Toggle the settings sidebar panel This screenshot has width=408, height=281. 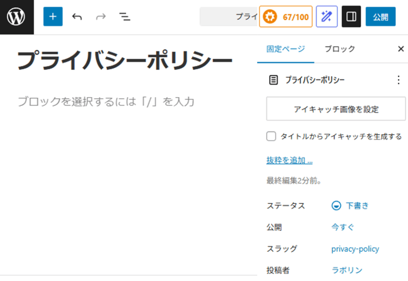[352, 16]
